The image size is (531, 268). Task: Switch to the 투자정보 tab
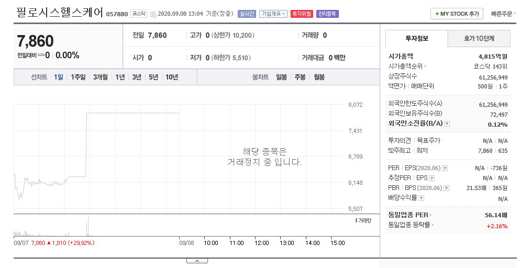click(x=417, y=38)
